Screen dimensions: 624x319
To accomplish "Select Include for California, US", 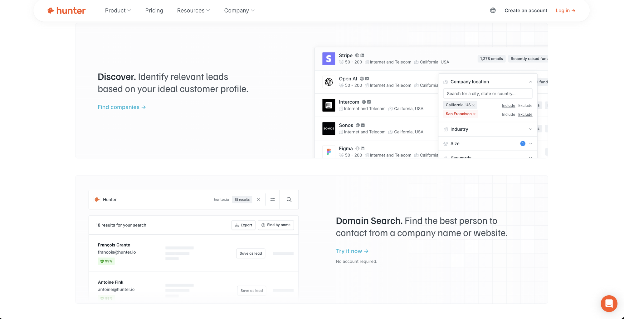I will [x=509, y=106].
